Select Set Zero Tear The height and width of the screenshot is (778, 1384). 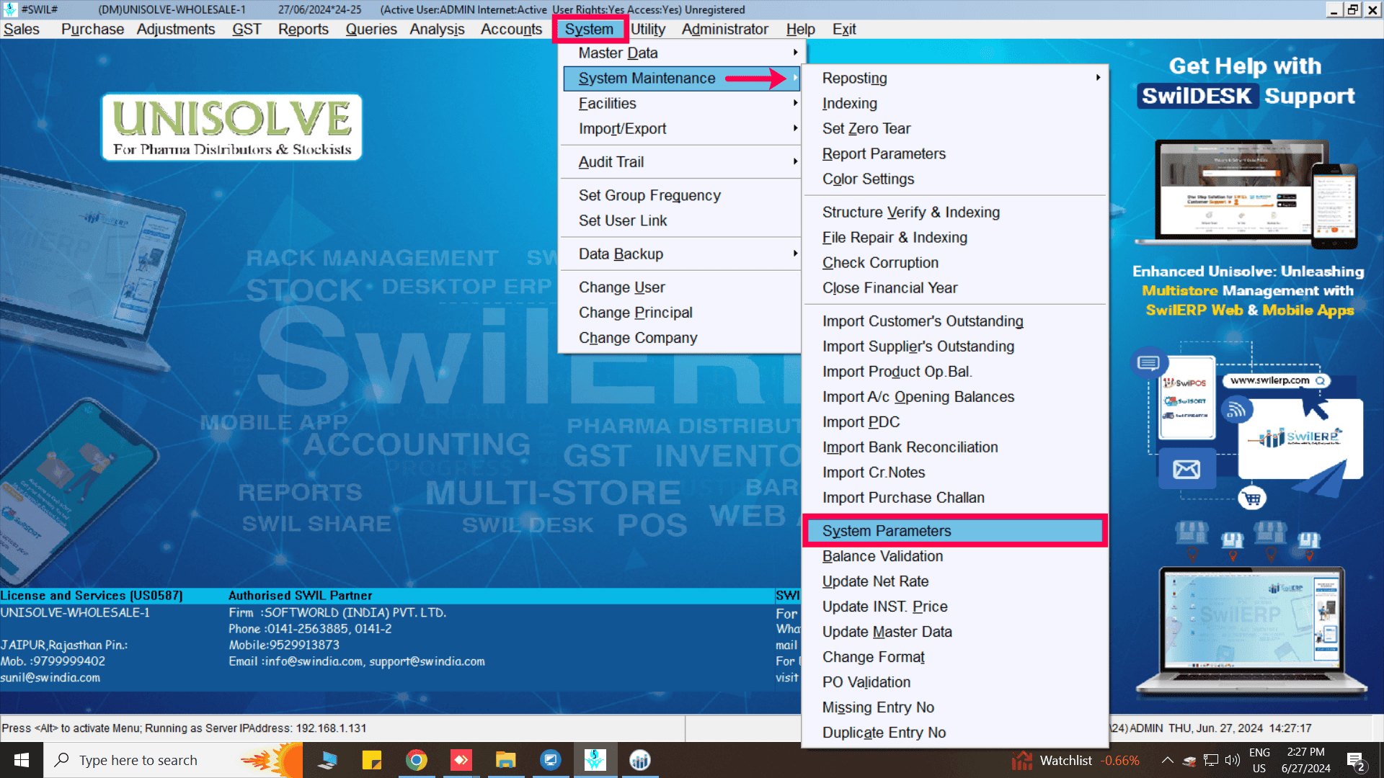(x=955, y=129)
